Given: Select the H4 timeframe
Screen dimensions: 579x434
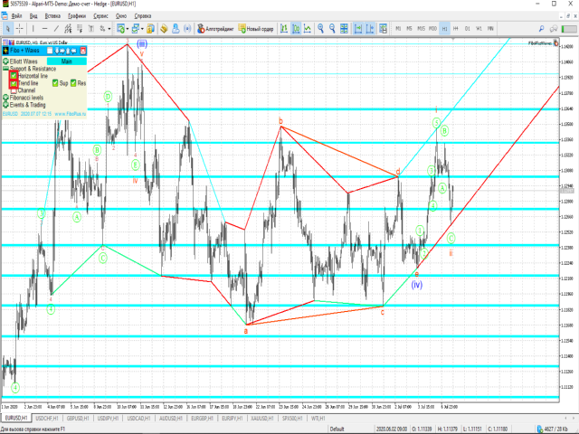Looking at the screenshot, I should 456,28.
